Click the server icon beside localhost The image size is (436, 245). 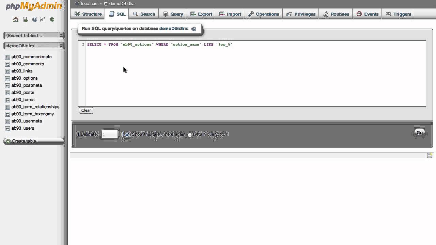[x=77, y=3]
